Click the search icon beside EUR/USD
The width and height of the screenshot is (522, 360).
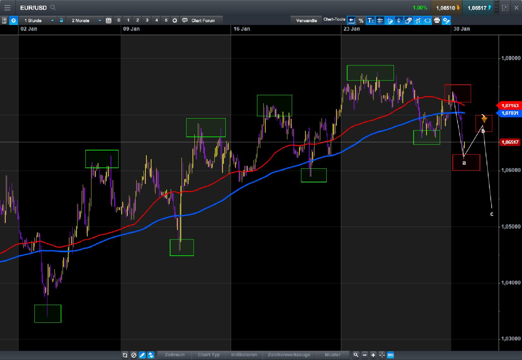click(x=53, y=8)
